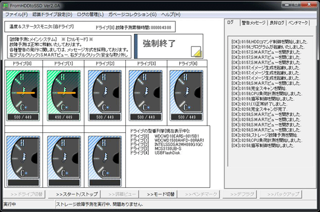Click the ドライブ[3] column header
This screenshot has width=320, height=212.
coord(146,64)
